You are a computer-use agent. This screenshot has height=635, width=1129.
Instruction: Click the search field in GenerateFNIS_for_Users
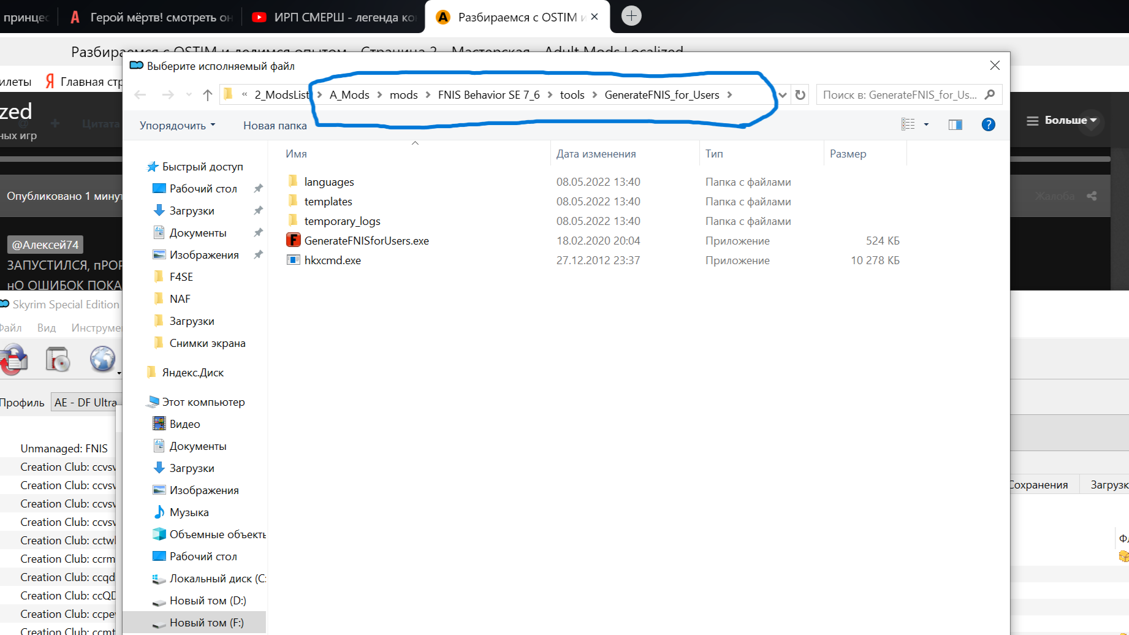tap(900, 95)
